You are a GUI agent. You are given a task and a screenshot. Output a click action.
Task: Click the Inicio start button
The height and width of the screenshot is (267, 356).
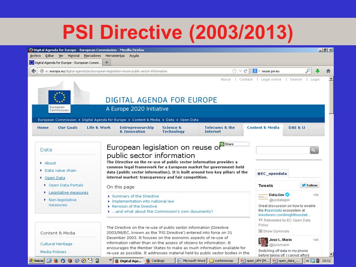tap(37, 261)
